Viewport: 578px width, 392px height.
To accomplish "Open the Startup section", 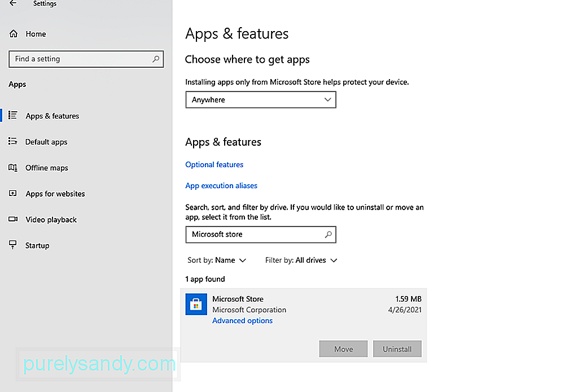I will pos(37,246).
